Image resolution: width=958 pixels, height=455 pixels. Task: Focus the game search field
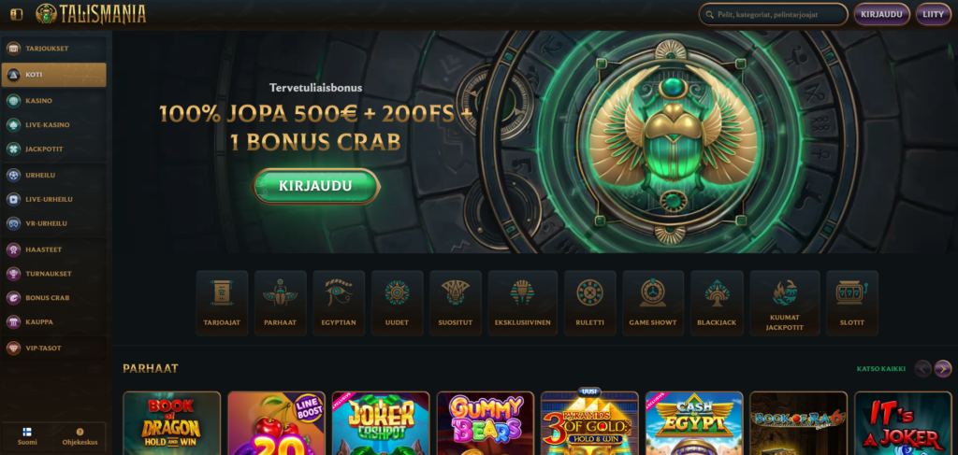coord(773,14)
